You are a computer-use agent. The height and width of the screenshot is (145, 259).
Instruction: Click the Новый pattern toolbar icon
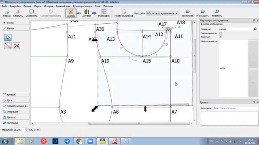coord(7,13)
